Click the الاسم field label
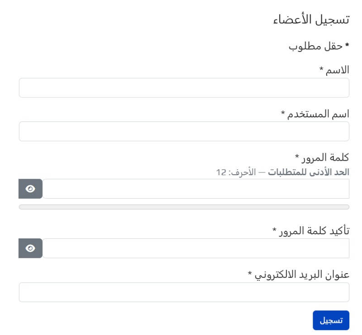Screen dimensions: 362x335 338,70
